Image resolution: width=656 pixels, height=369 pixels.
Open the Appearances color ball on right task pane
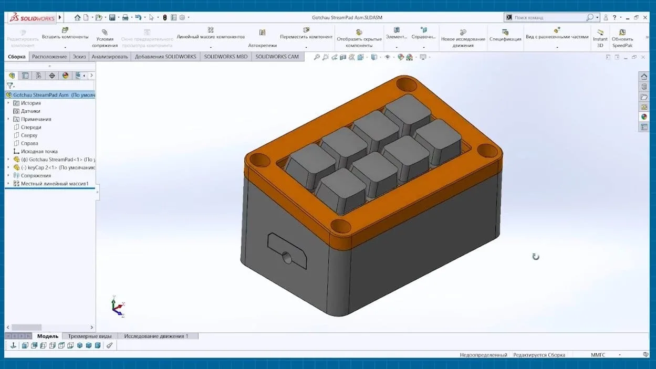644,117
